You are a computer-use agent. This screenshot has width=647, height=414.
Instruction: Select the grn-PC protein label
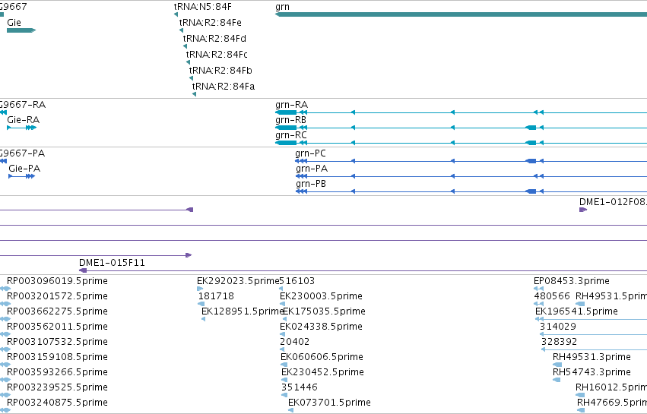click(310, 153)
